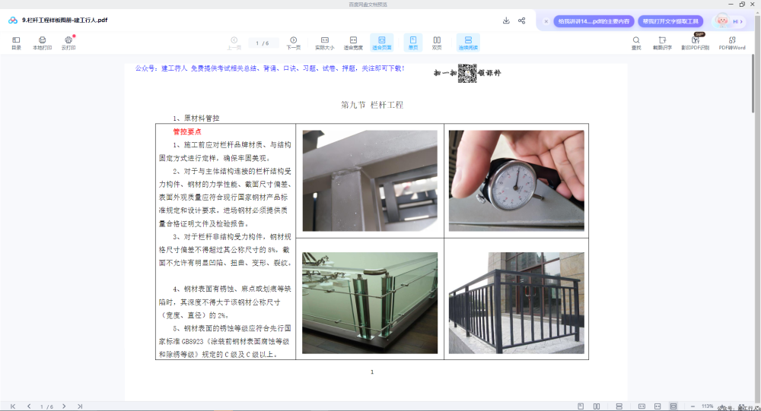Click fit width icon in status bar

[x=658, y=406]
